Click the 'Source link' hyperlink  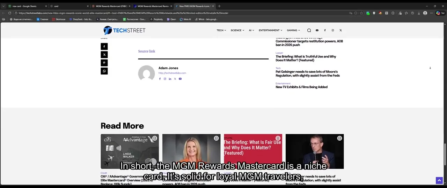pyautogui.click(x=147, y=51)
